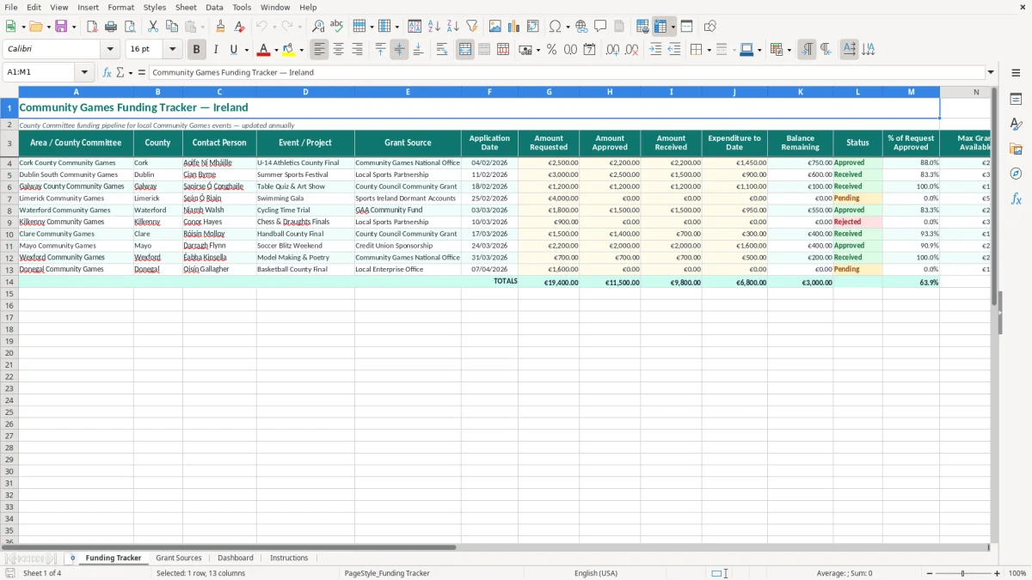Click the Save document icon

point(61,27)
